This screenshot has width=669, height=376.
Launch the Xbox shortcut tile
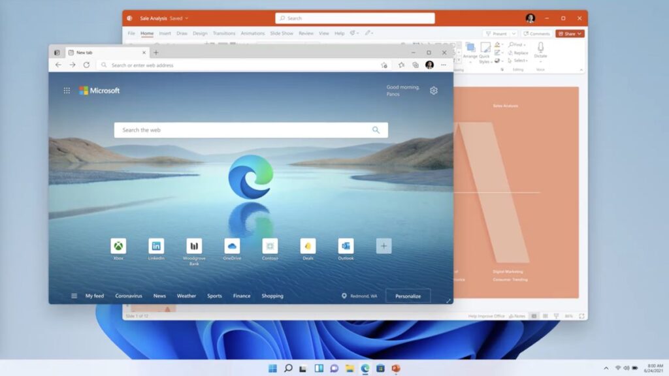[119, 247]
